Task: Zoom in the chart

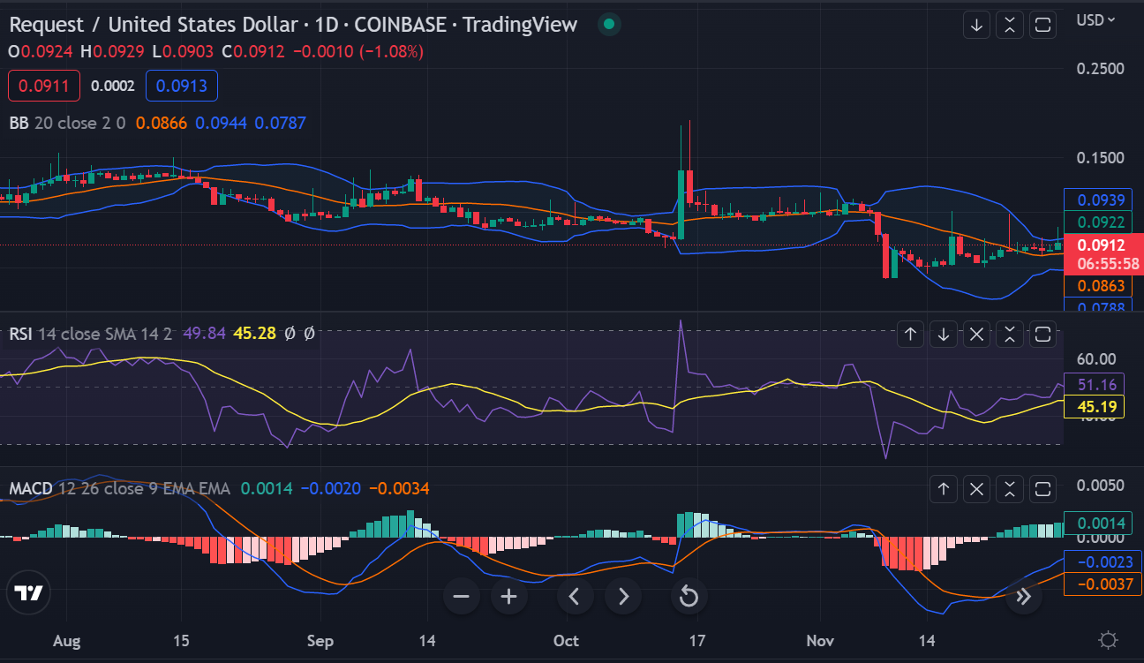Action: pyautogui.click(x=508, y=597)
